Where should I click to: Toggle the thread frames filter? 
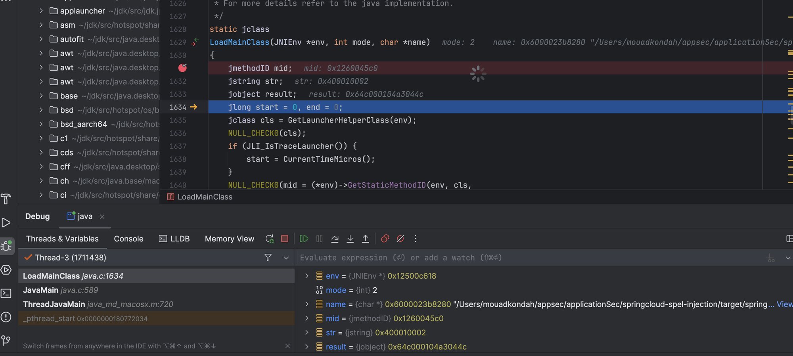(268, 258)
